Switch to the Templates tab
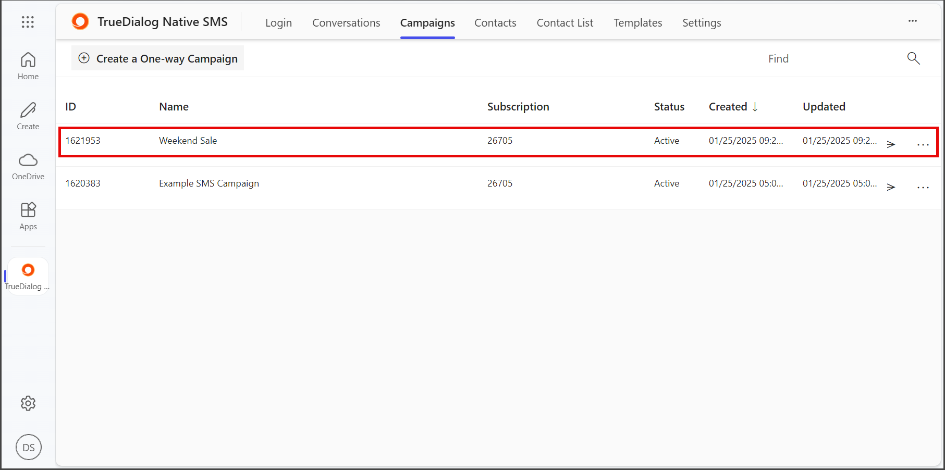The image size is (945, 470). pyautogui.click(x=637, y=23)
